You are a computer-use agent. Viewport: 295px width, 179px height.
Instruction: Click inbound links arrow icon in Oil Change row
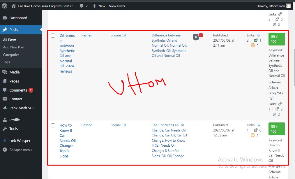point(259,125)
